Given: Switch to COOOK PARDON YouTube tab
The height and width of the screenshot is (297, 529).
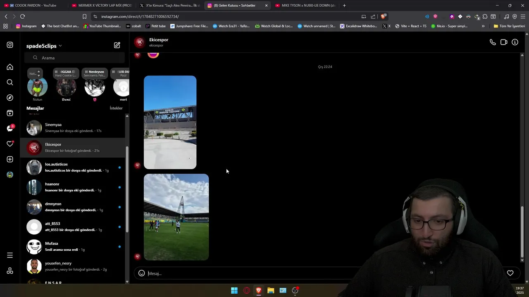Looking at the screenshot, I should tap(33, 5).
